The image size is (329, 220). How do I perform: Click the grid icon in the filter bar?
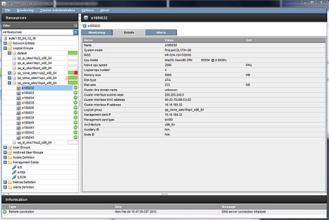pyautogui.click(x=75, y=26)
